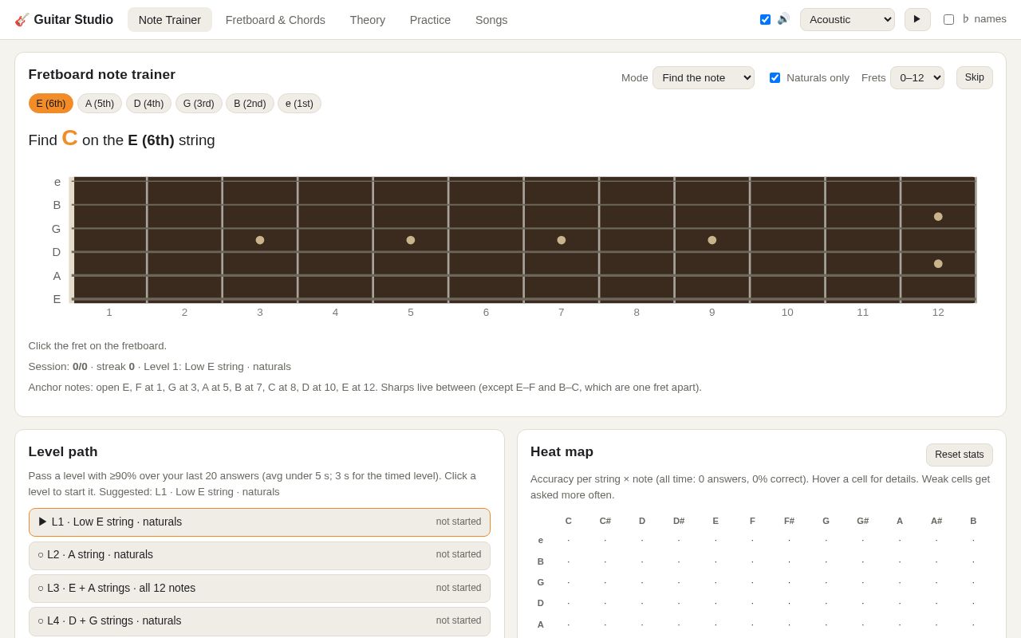Image resolution: width=1021 pixels, height=638 pixels.
Task: Click fret 3 on the low E string
Action: pyautogui.click(x=260, y=299)
